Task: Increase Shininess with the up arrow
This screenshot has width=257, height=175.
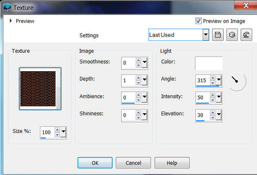Action: click(138, 113)
